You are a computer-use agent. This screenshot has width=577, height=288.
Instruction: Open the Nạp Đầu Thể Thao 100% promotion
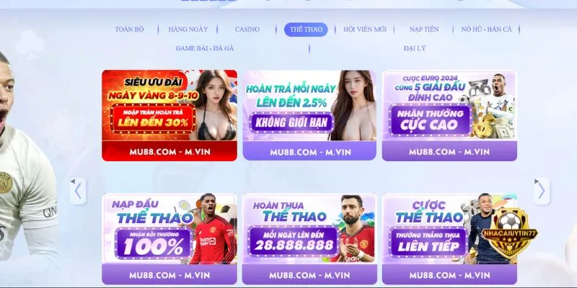tap(169, 239)
